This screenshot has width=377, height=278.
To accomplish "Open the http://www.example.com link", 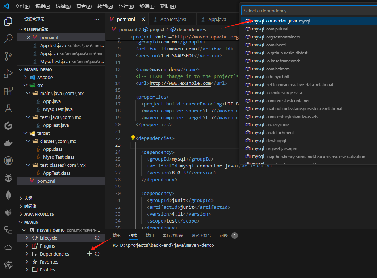I will pos(180,83).
